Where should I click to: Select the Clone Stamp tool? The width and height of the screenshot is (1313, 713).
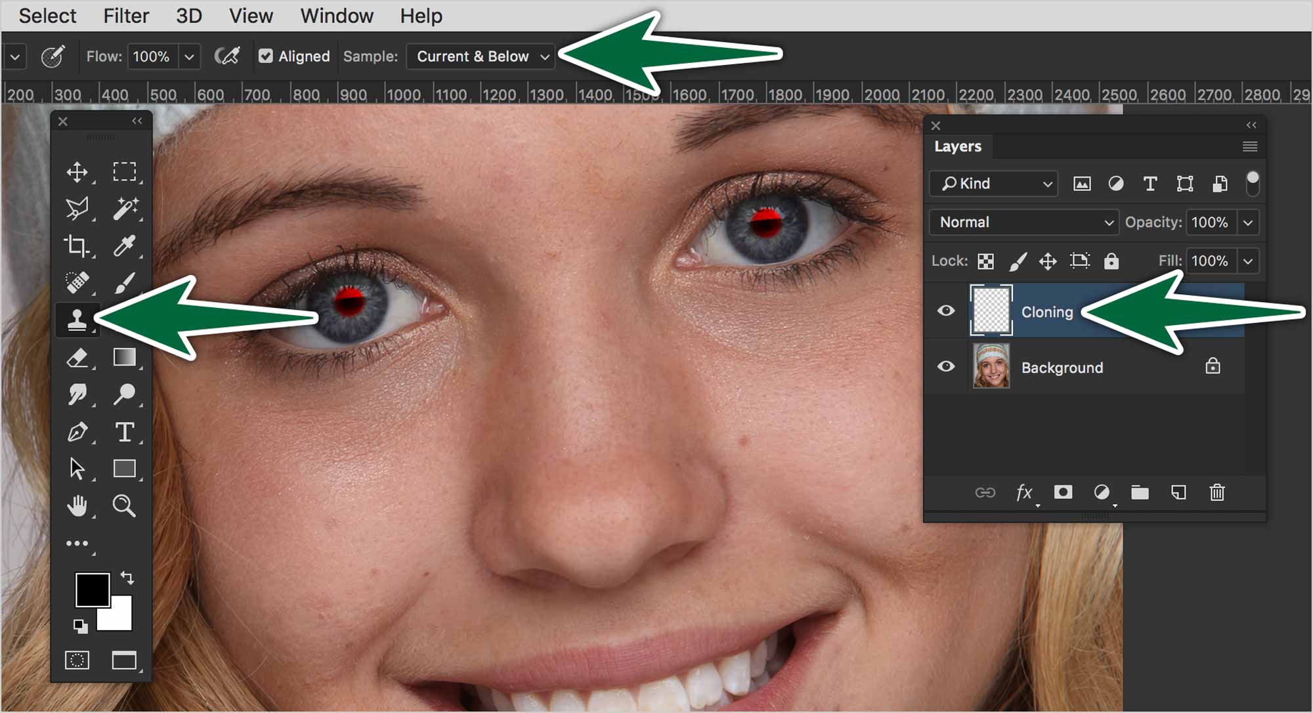78,318
